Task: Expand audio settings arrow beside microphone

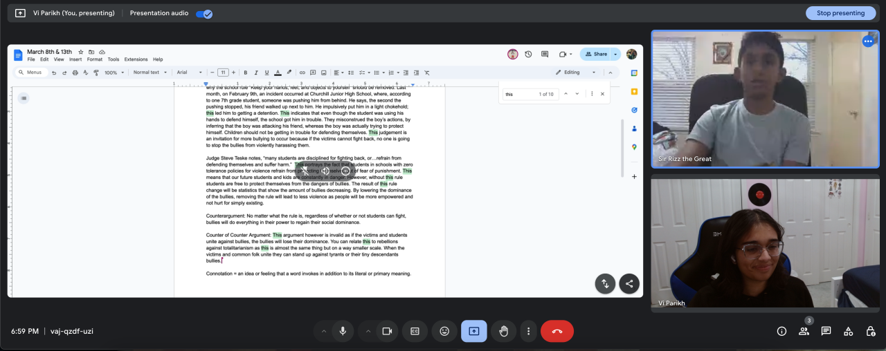Action: click(x=323, y=331)
